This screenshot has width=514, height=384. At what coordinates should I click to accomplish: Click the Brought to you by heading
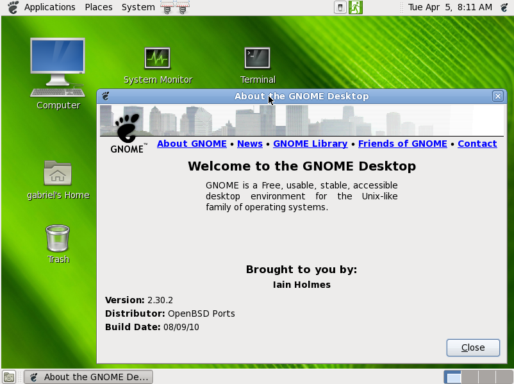[302, 269]
